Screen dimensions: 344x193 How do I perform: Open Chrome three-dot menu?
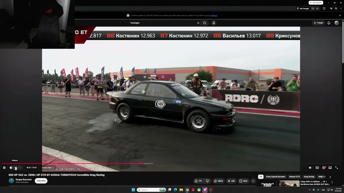tap(341, 9)
